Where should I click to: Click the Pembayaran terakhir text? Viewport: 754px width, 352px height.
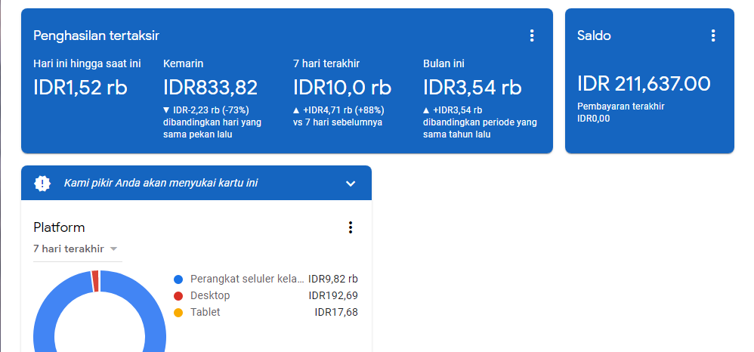620,107
